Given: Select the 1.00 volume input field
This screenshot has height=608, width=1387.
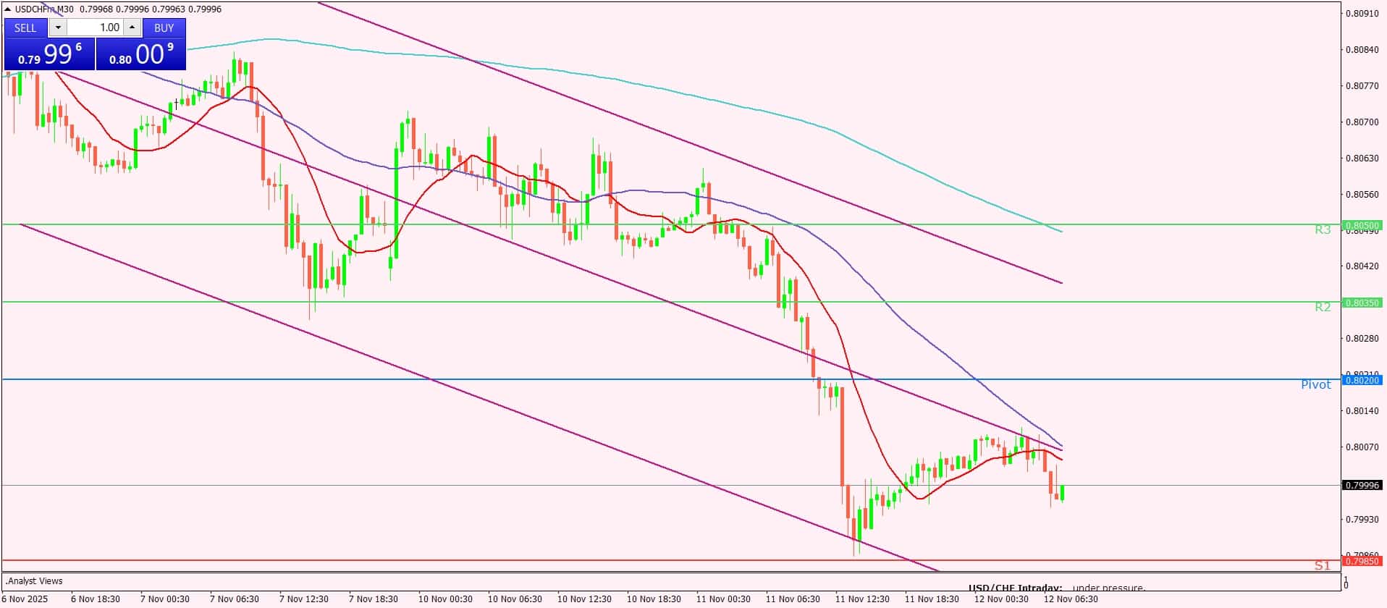Looking at the screenshot, I should point(95,28).
